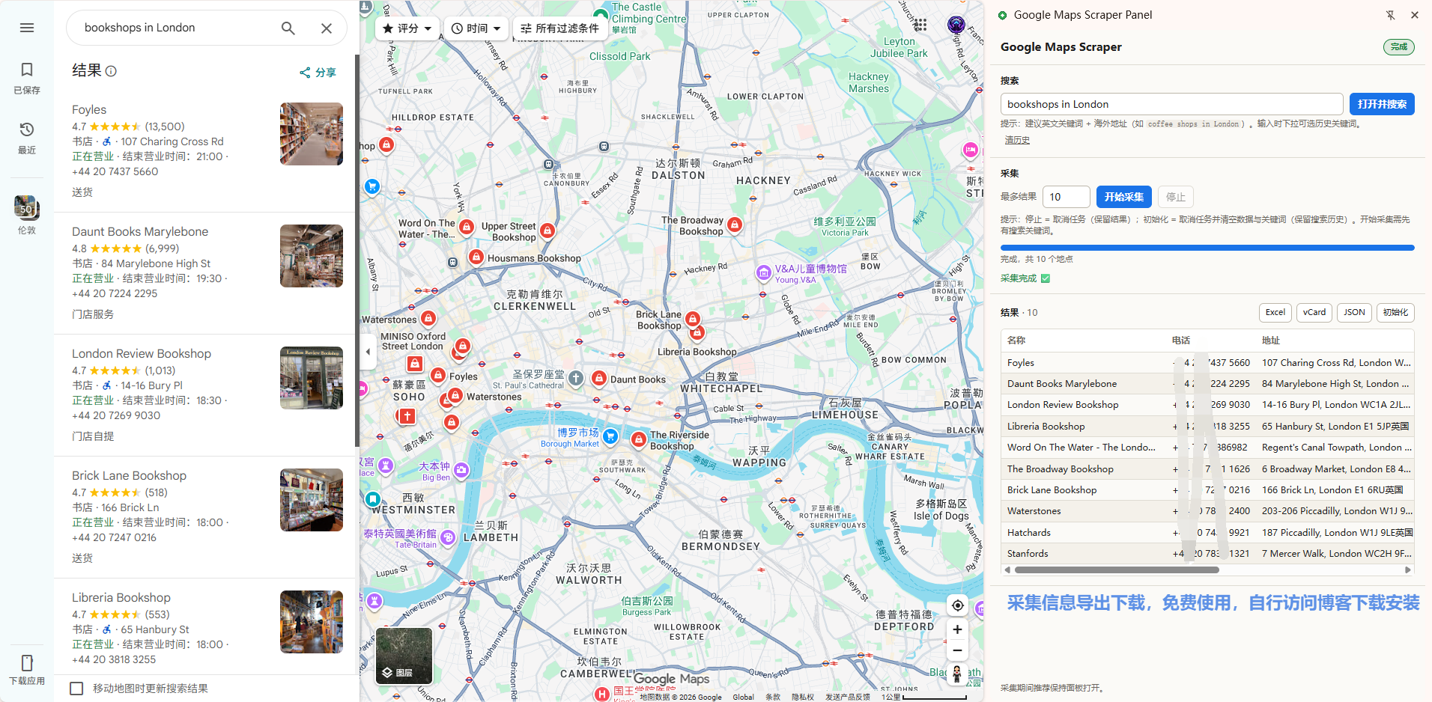The height and width of the screenshot is (702, 1432).
Task: Click the results table horizontal scrollbar
Action: pyautogui.click(x=1117, y=570)
